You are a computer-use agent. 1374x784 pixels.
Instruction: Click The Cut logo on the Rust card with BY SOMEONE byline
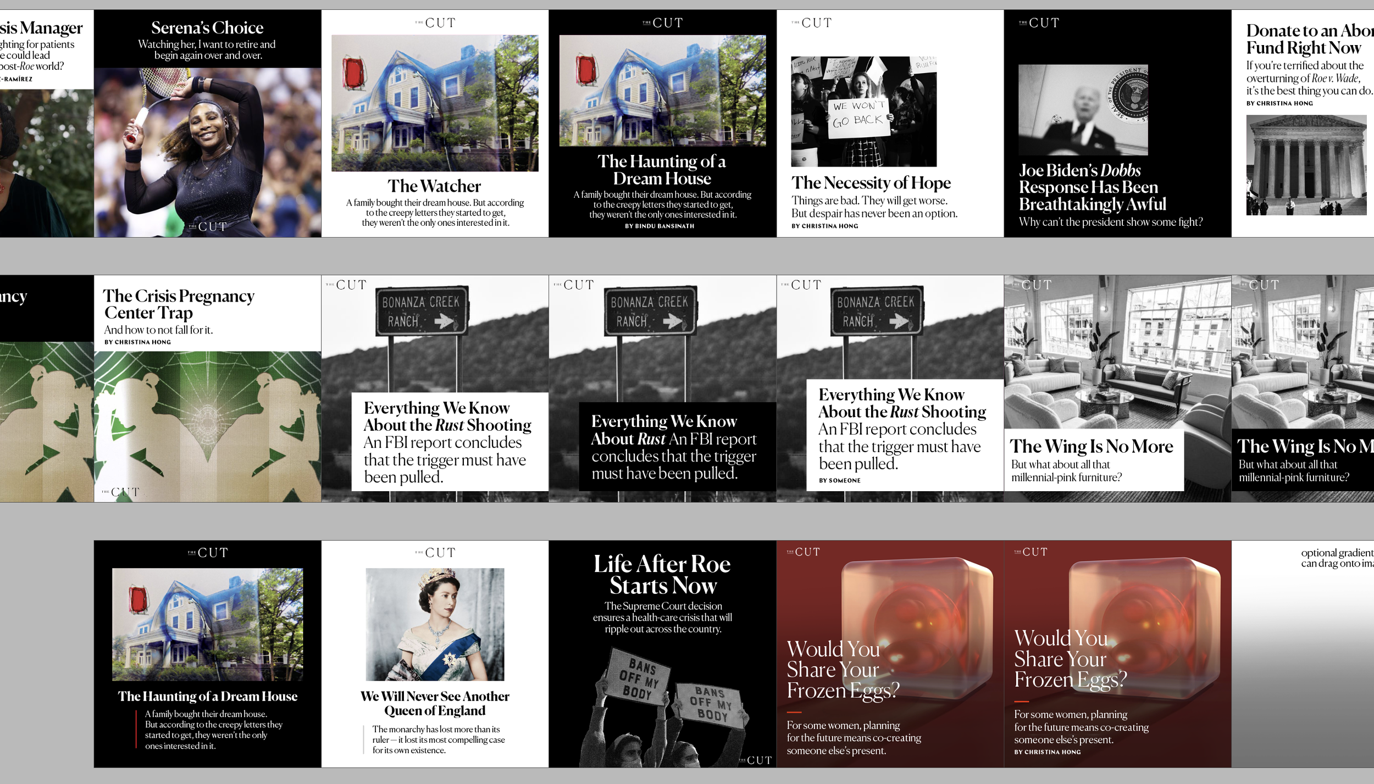(x=801, y=285)
